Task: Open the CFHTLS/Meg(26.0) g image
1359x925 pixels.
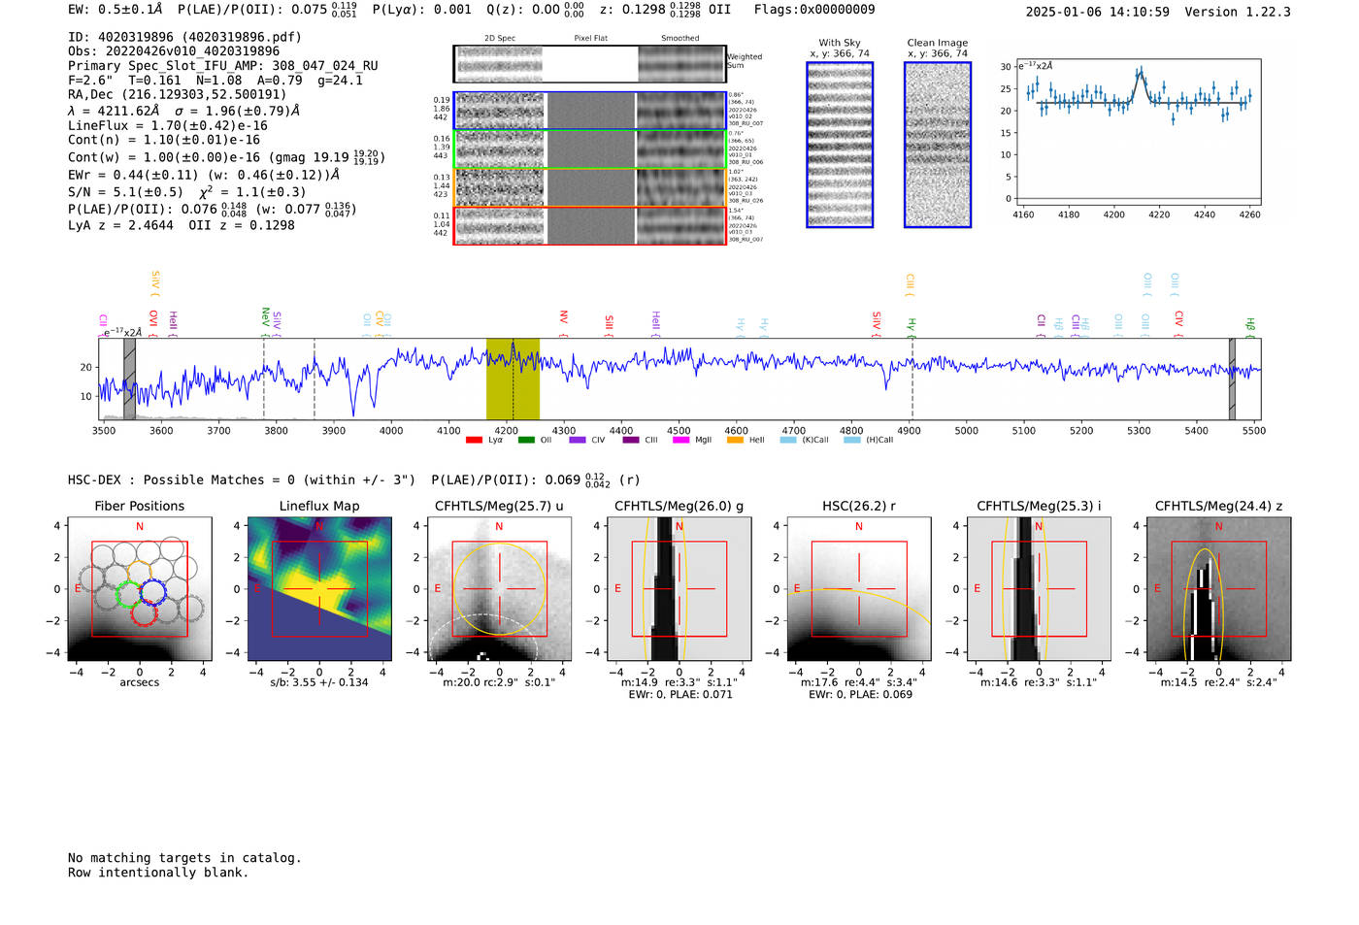Action: pyautogui.click(x=679, y=588)
